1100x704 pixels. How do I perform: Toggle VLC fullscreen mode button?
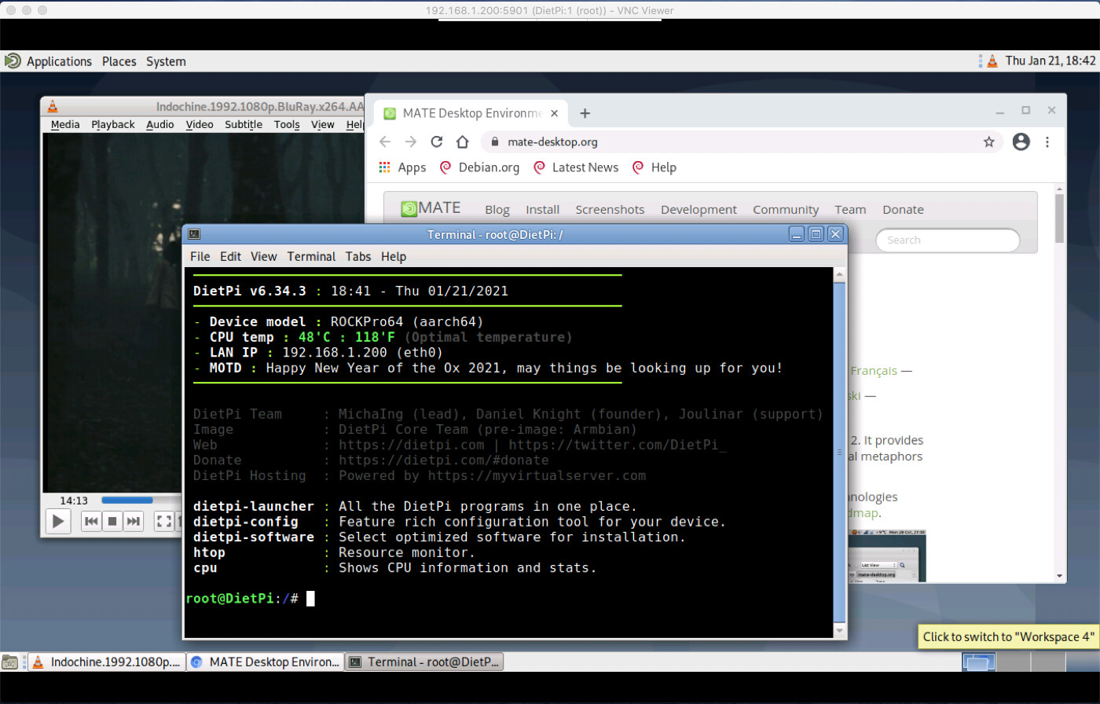[x=163, y=521]
